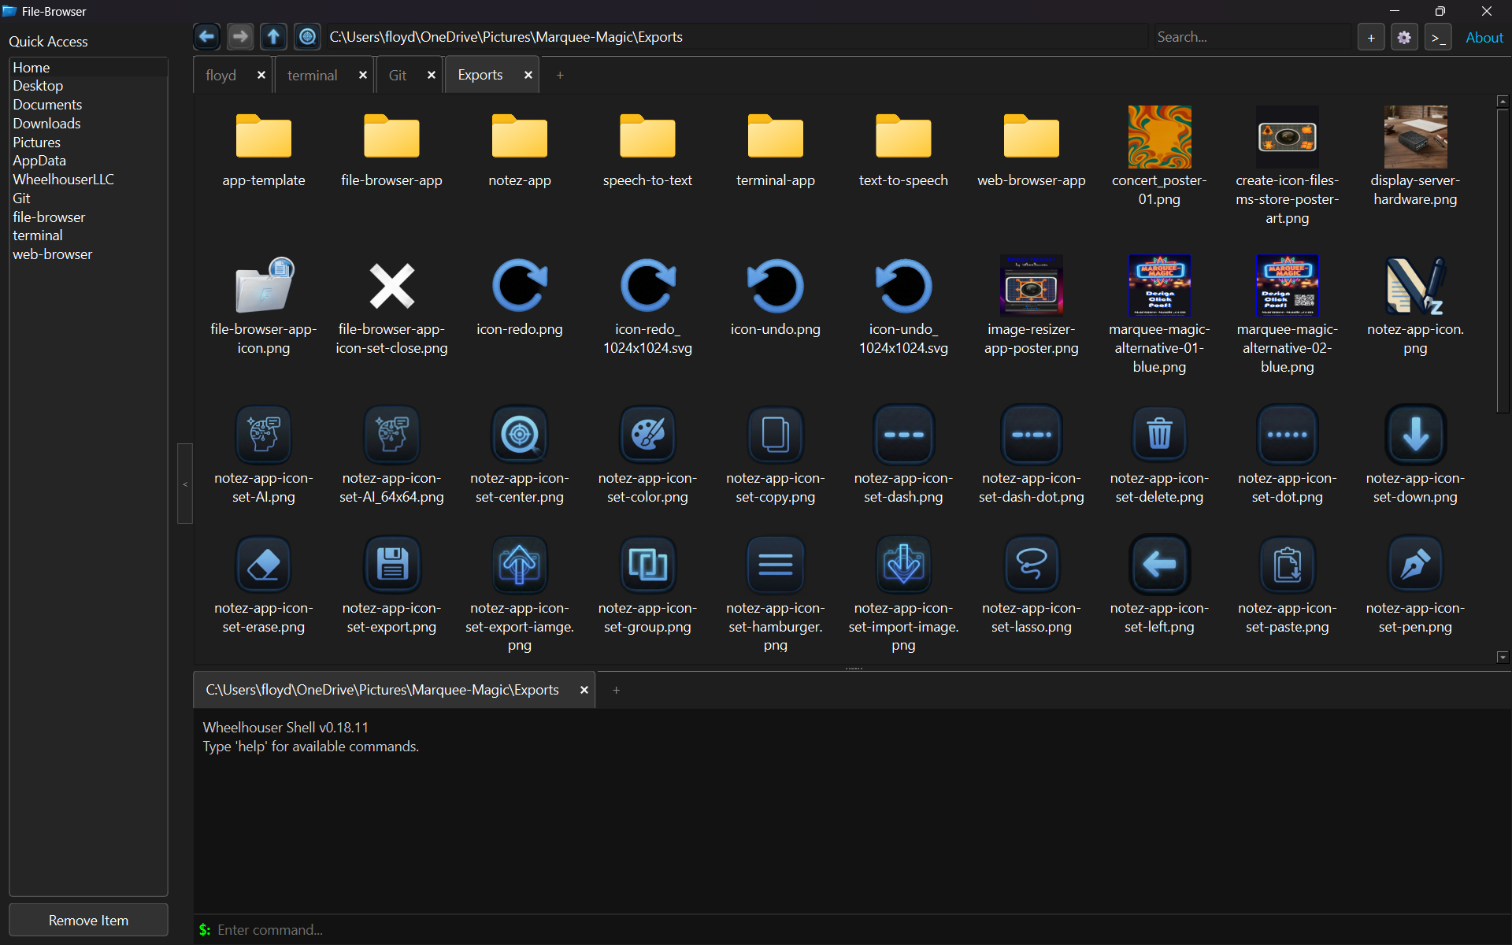Select notez-app-icon-set-lasso.png file
The width and height of the screenshot is (1512, 945).
click(1032, 586)
